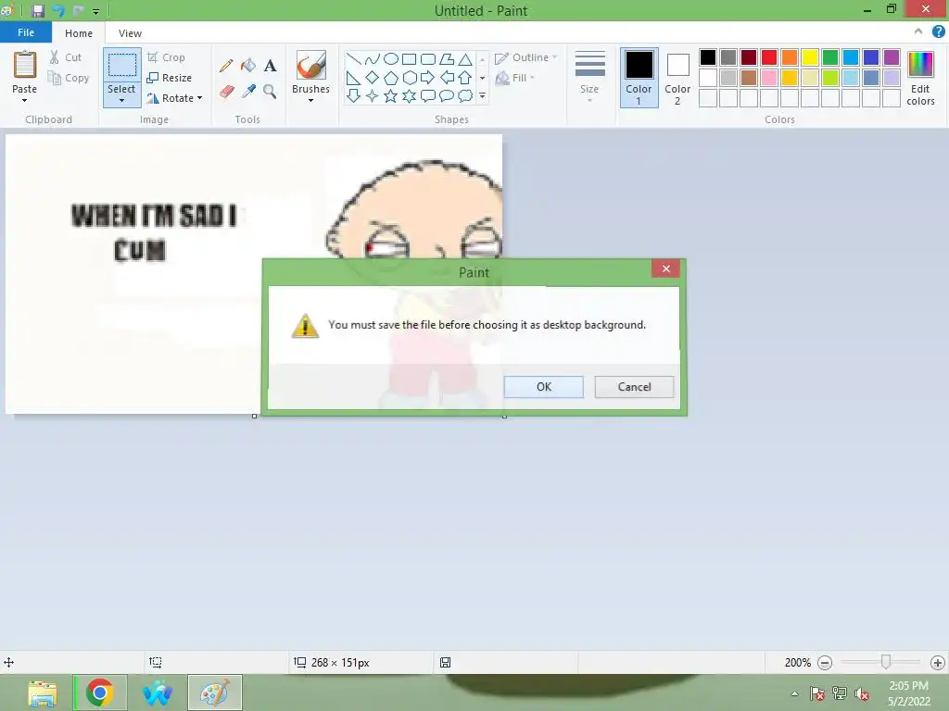949x711 pixels.
Task: Open the Paste dropdown arrow
Action: click(25, 100)
